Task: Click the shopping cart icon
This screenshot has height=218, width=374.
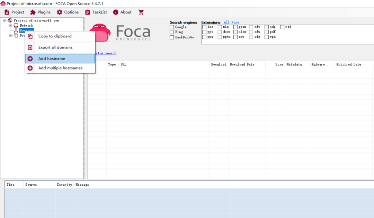Action: click(x=141, y=12)
